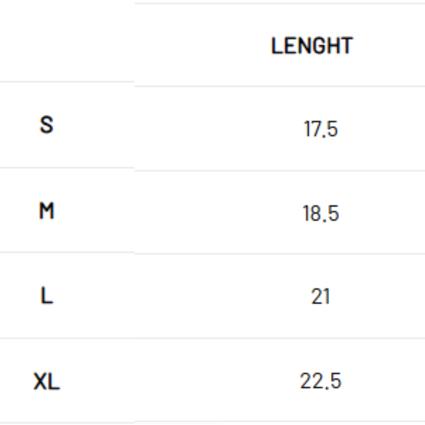Choose the XL size label

point(46,382)
